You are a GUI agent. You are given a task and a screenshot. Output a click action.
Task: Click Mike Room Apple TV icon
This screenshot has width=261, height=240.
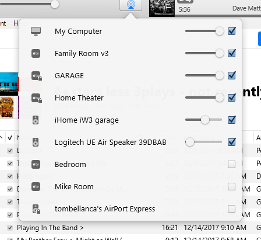pyautogui.click(x=36, y=186)
